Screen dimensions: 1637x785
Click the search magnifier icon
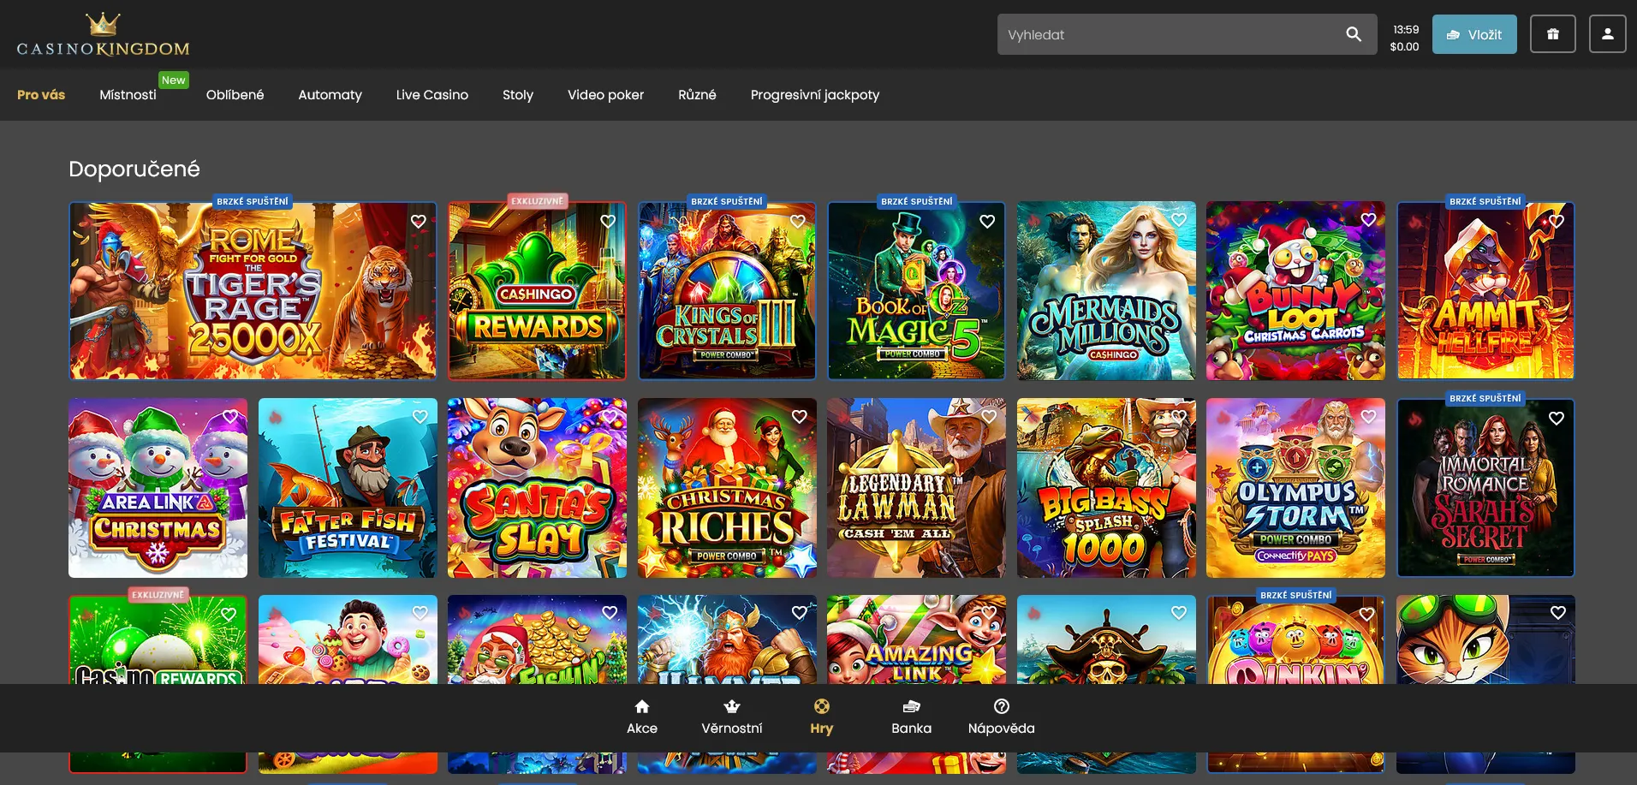tap(1353, 34)
